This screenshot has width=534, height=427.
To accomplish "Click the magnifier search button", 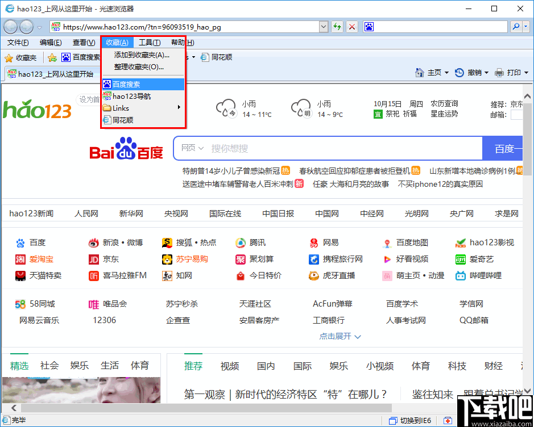I will click(516, 27).
